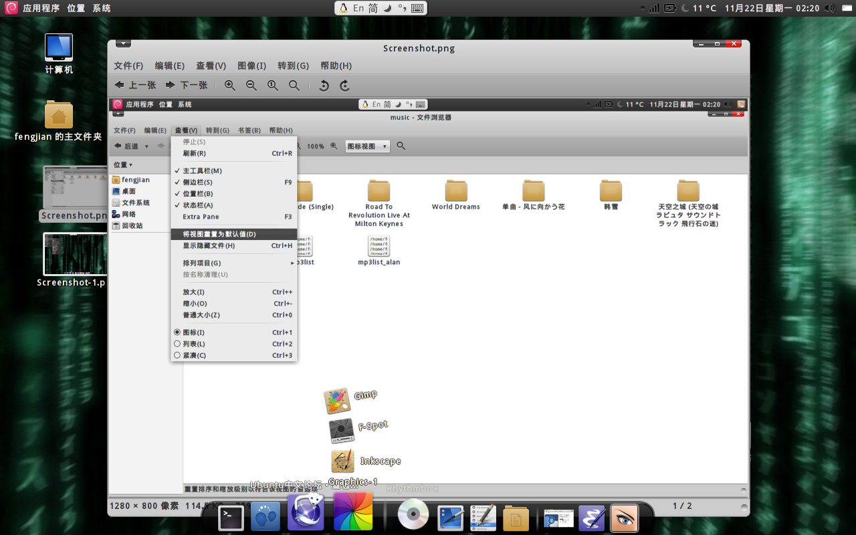Launch purple pen editor icon in dock
The width and height of the screenshot is (856, 535).
click(592, 518)
